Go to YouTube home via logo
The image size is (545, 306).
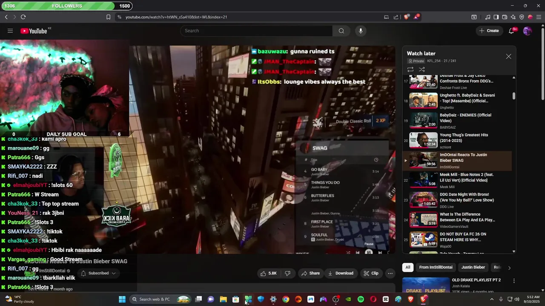pos(34,31)
